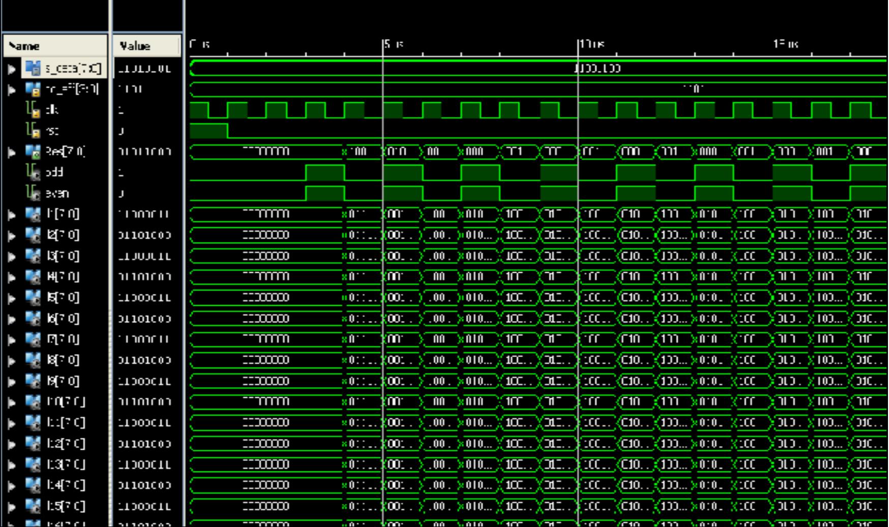Expand the l4[7:0] bus
This screenshot has height=527, width=889.
tap(12, 277)
